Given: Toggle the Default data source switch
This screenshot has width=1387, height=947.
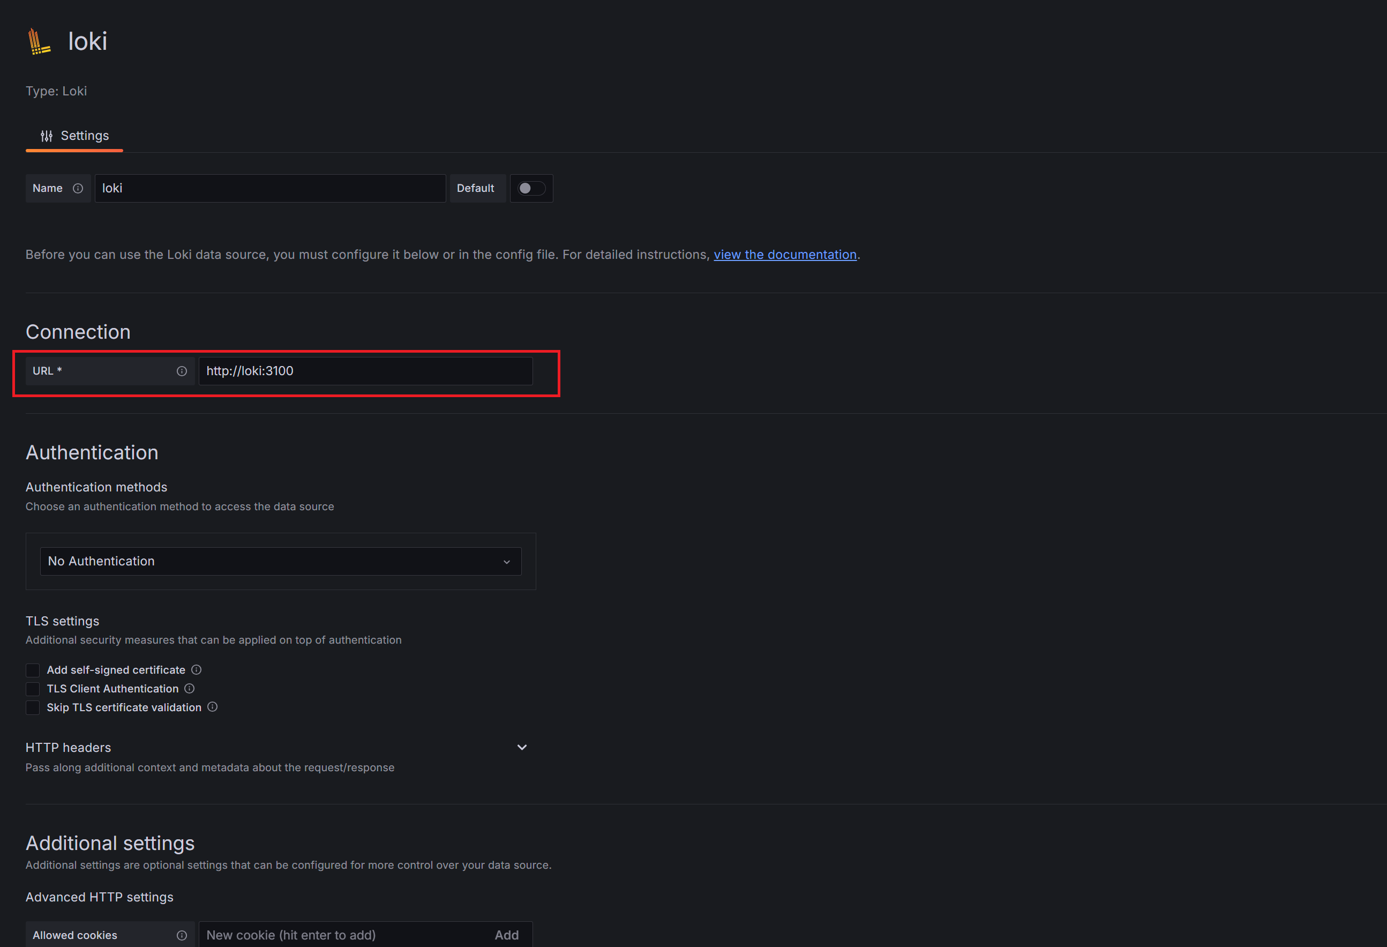Looking at the screenshot, I should [531, 189].
